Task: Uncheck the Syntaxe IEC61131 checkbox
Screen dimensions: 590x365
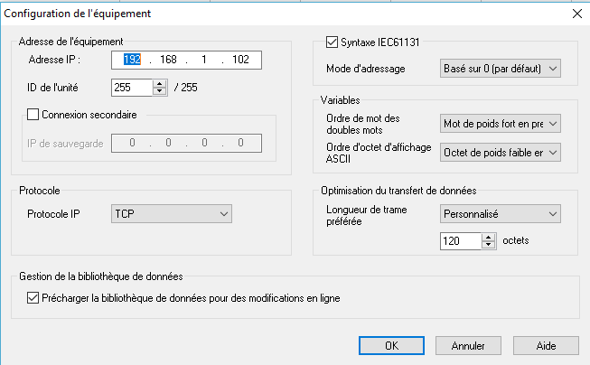Action: 331,42
